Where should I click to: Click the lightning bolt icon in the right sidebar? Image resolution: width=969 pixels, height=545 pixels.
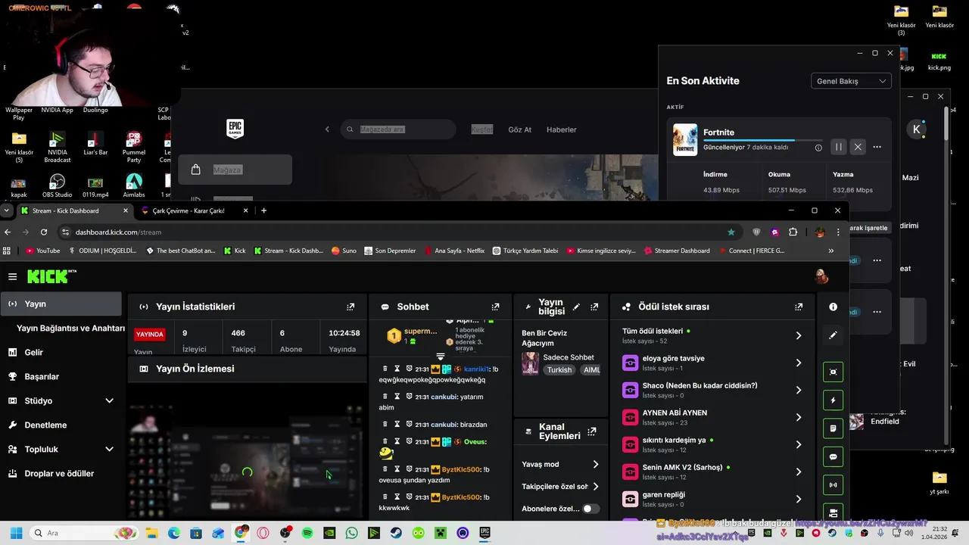(x=833, y=400)
